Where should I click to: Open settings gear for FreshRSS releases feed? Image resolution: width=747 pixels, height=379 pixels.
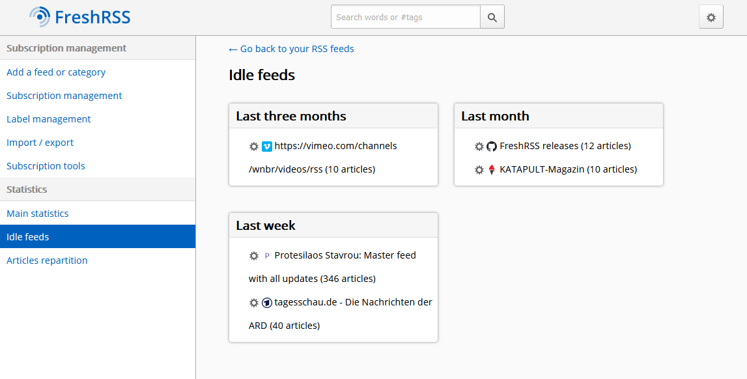pyautogui.click(x=479, y=147)
